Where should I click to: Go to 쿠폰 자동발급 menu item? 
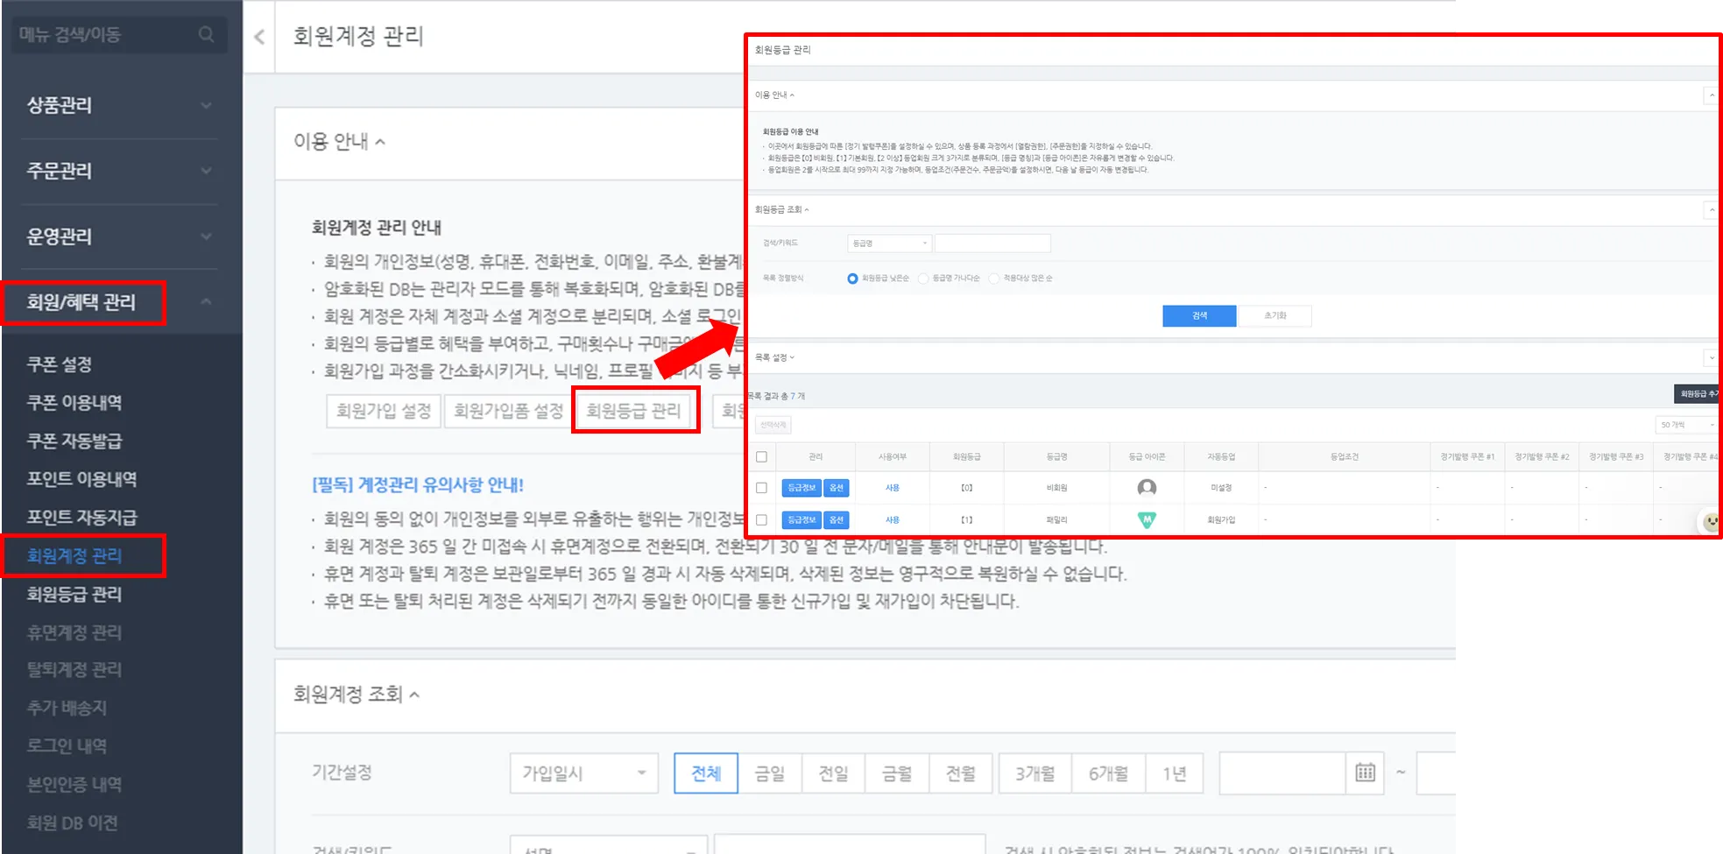pyautogui.click(x=74, y=441)
